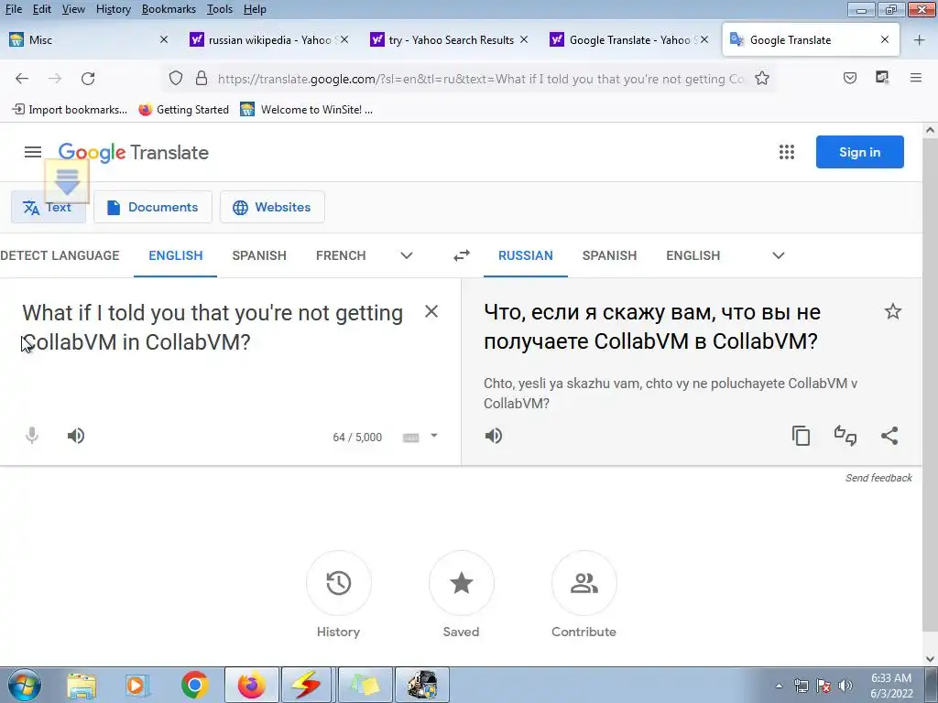938x703 pixels.
Task: Switch to Websites translation mode
Action: (x=272, y=207)
